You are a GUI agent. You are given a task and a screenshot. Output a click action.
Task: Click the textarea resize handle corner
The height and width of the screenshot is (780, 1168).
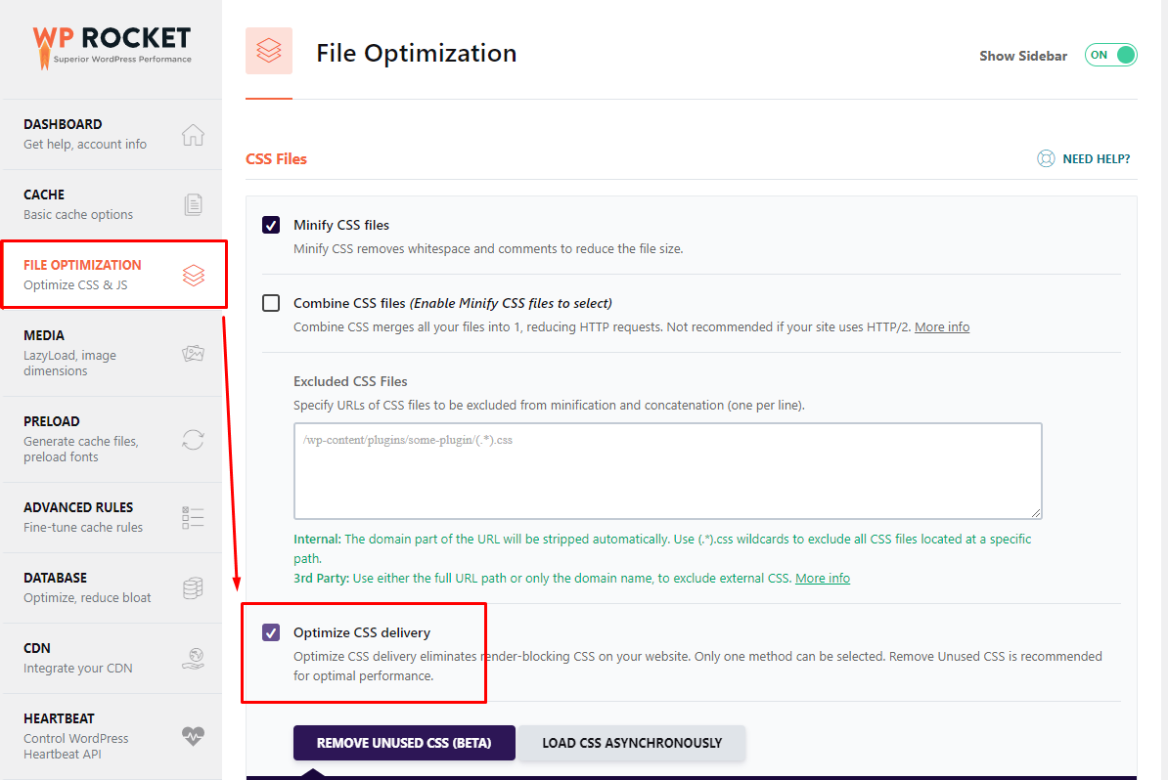point(1035,513)
